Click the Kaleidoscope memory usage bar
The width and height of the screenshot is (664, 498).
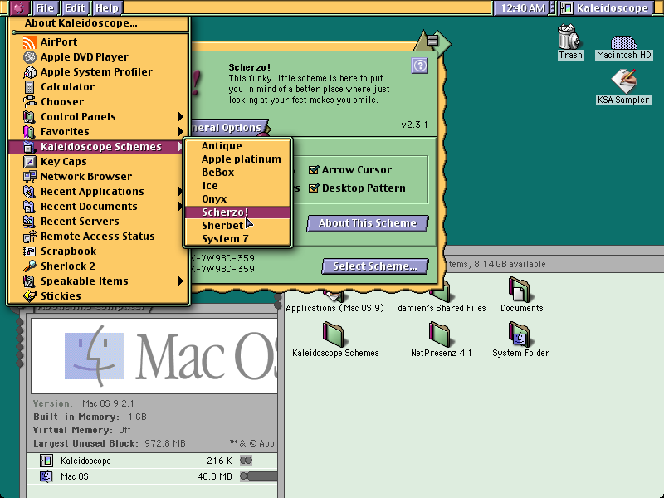coord(246,461)
